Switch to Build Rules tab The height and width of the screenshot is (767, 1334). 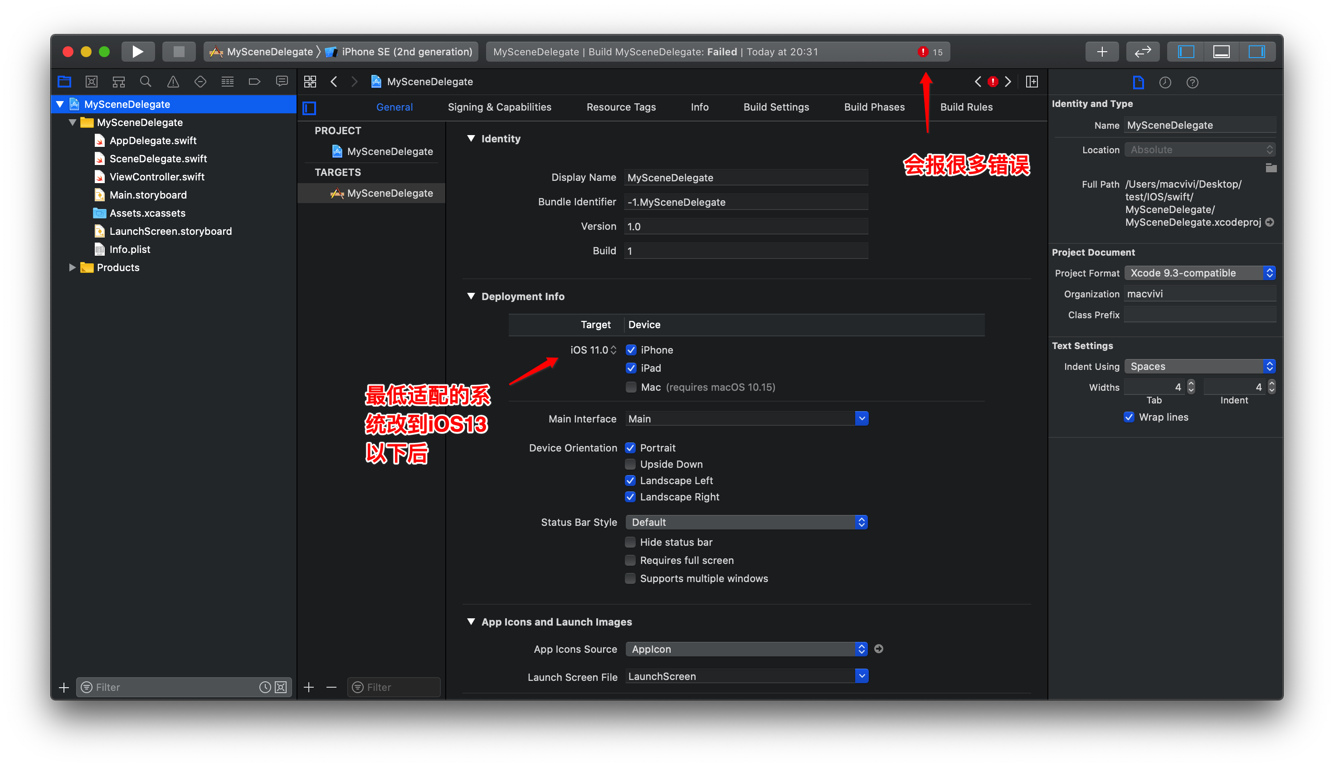coord(966,107)
